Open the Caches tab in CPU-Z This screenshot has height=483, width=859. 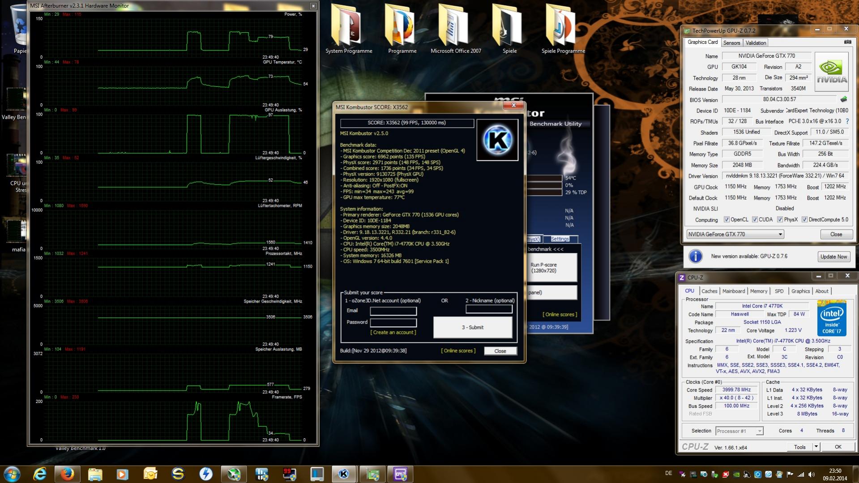point(709,291)
